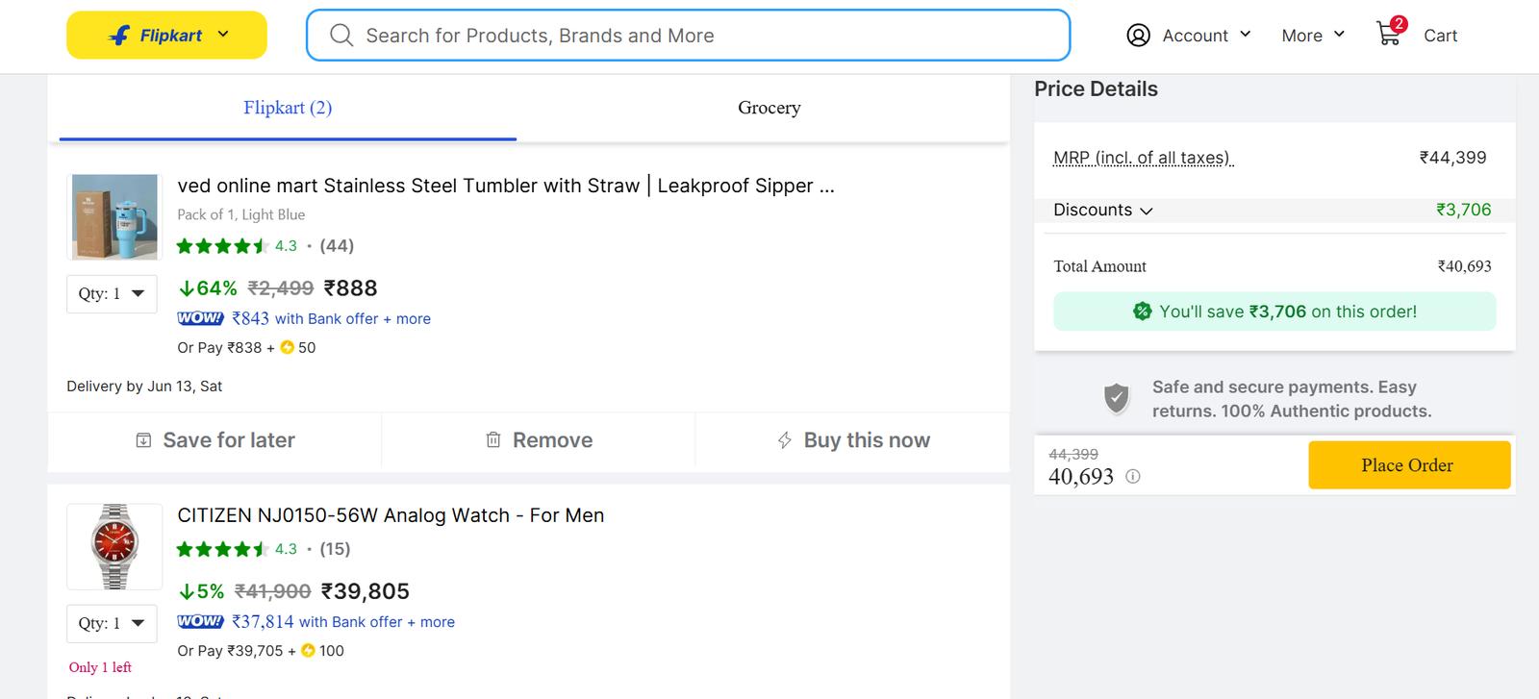Click the 'You'll save ₹3,706' banner
This screenshot has width=1539, height=699.
1274,312
